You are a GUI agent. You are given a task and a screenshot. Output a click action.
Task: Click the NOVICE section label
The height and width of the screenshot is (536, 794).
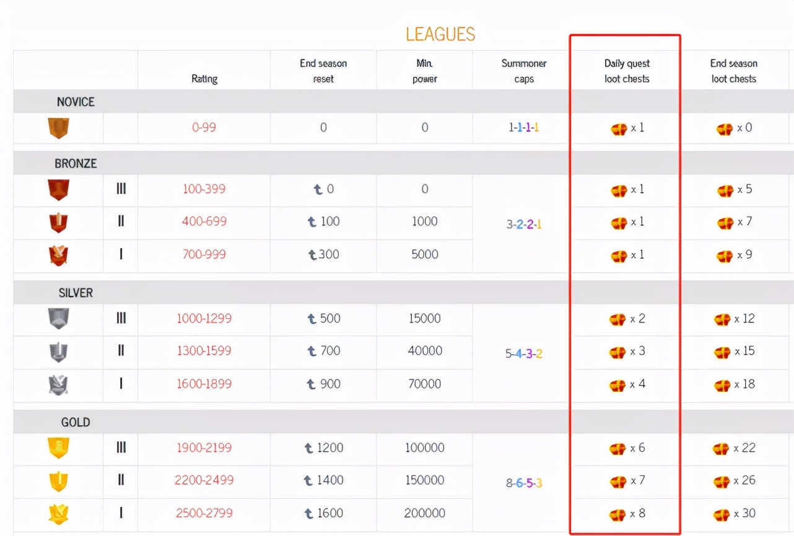[76, 102]
